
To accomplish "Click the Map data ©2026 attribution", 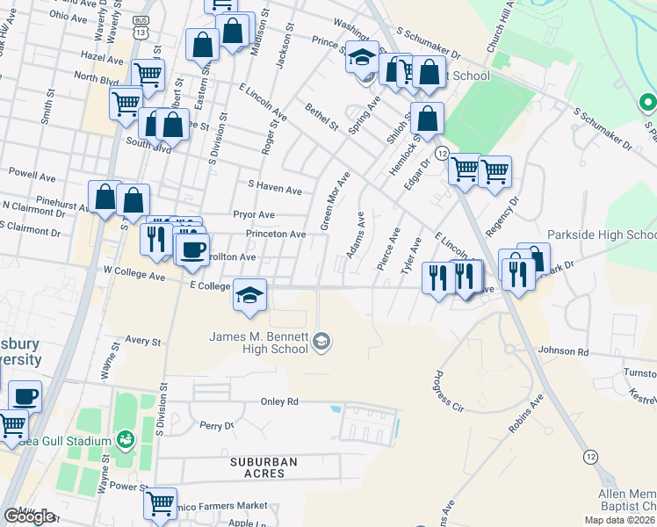I will [620, 520].
